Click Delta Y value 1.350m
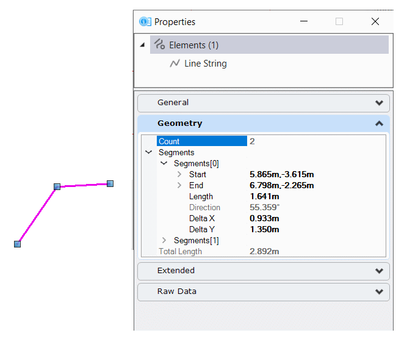The width and height of the screenshot is (407, 341). point(264,229)
